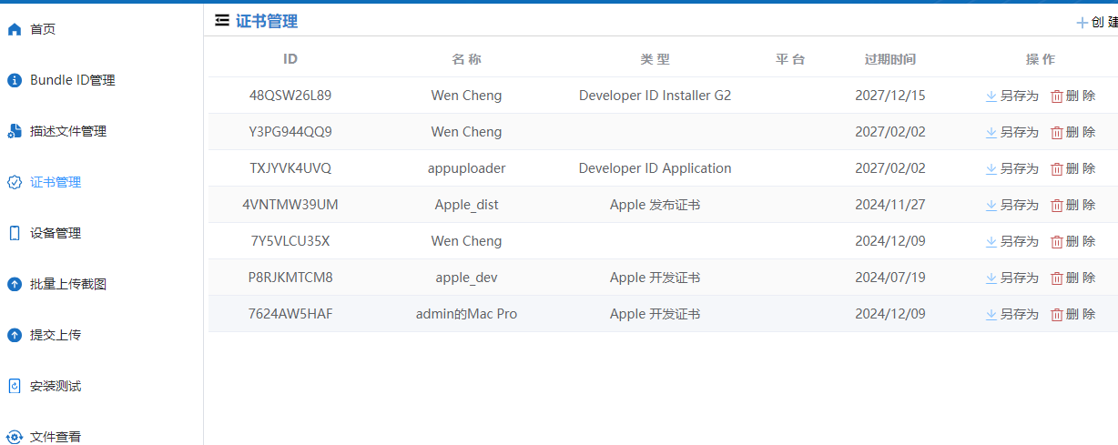The width and height of the screenshot is (1118, 445).
Task: Click trash icon in the 4VNTMW39UM row
Action: pos(1057,205)
